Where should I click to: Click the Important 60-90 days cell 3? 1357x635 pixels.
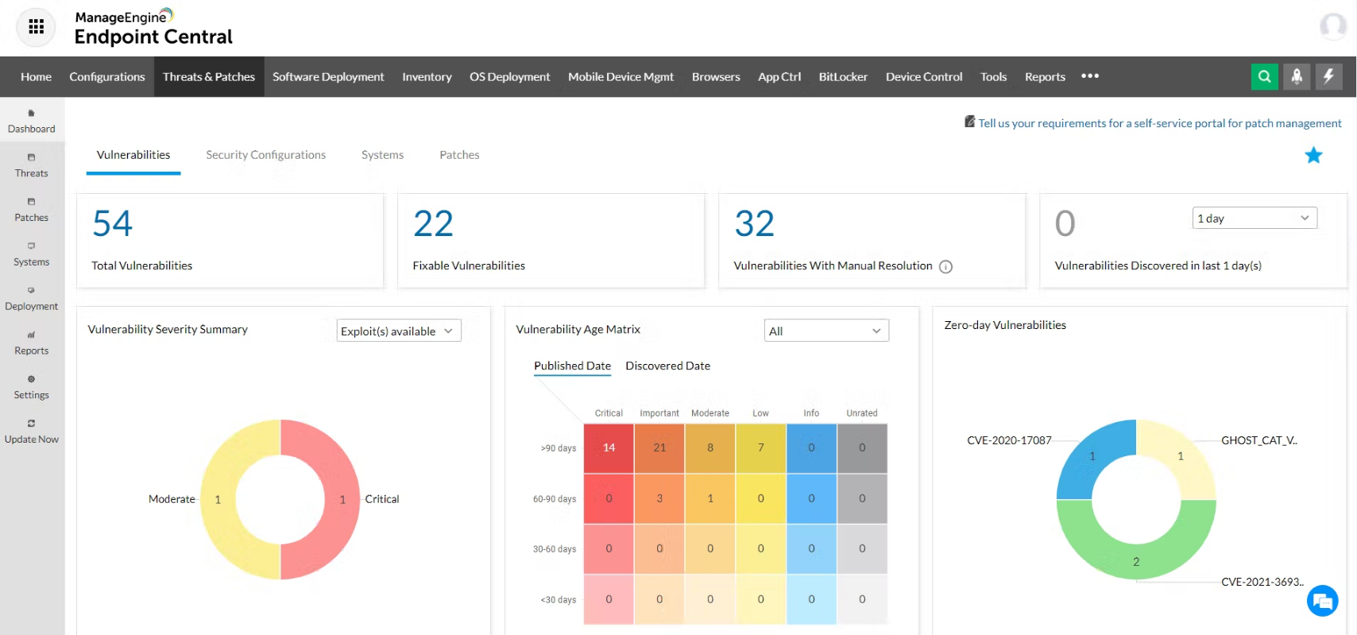coord(659,499)
